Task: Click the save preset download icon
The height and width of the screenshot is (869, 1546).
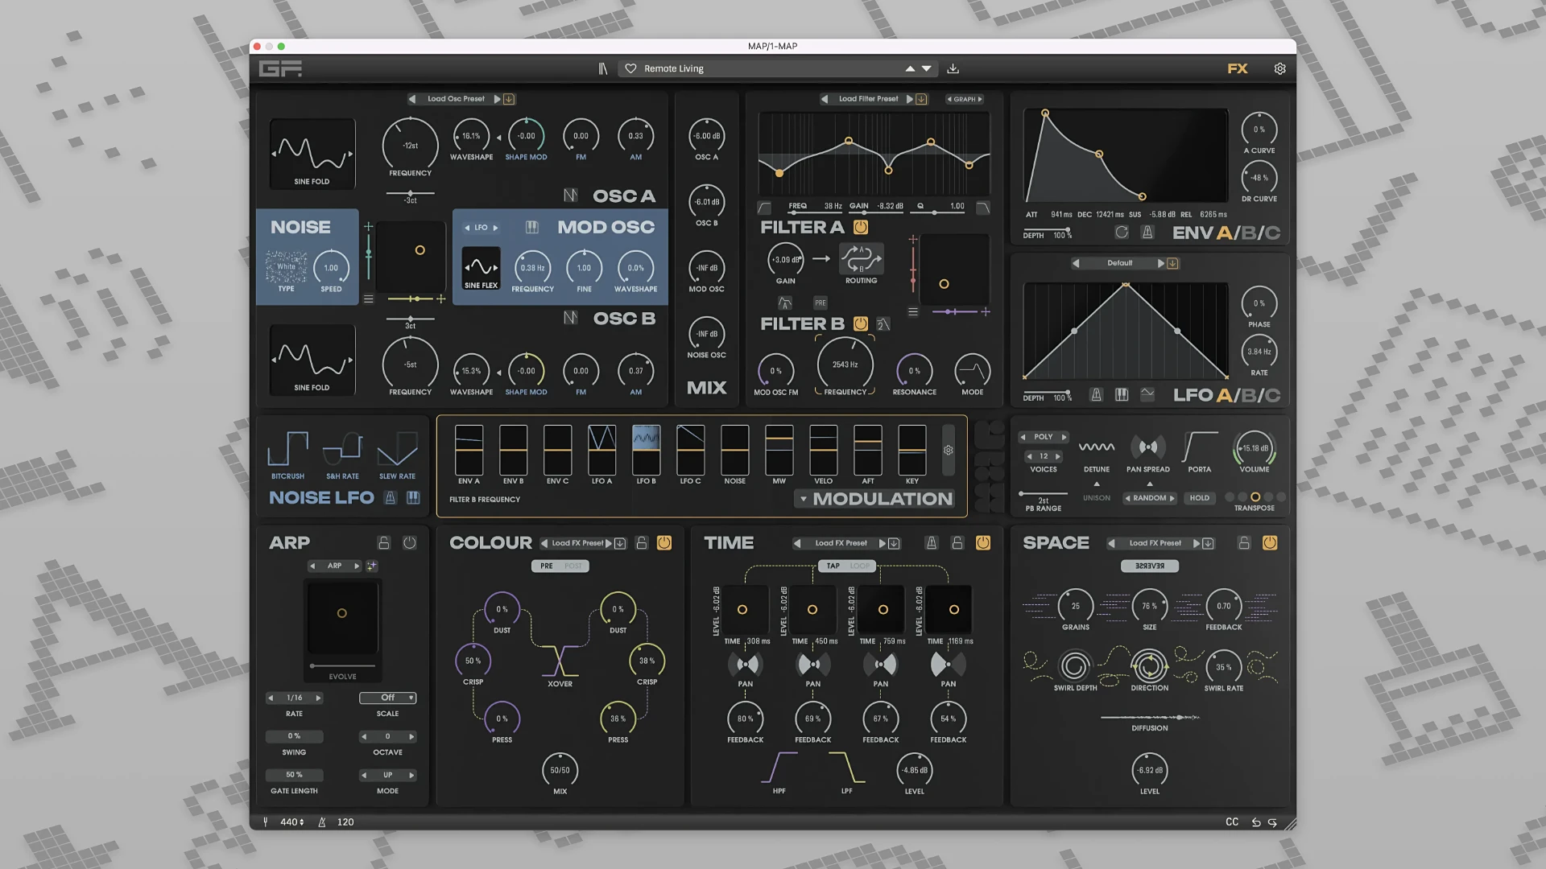Action: [x=953, y=69]
